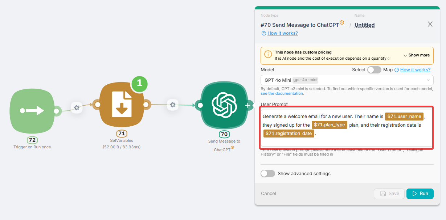This screenshot has width=446, height=220.
Task: Click the pricing coin beside canvas ChatGPT label
Action: coord(232,147)
